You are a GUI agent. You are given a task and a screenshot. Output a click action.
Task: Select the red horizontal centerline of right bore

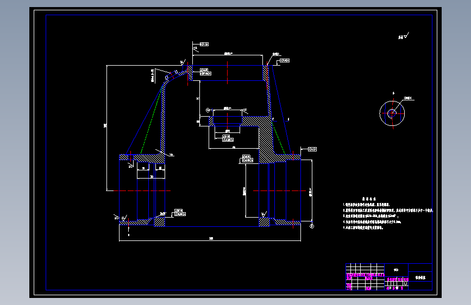(279, 190)
